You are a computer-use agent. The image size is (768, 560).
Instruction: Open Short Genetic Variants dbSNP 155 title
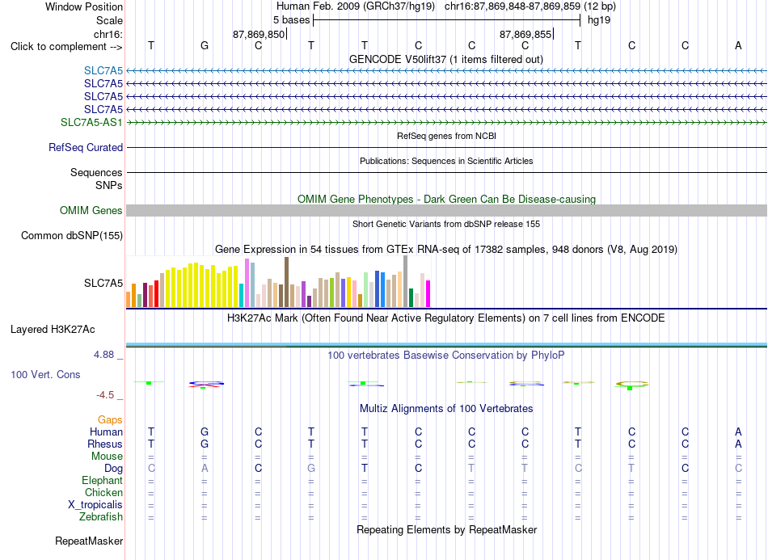click(446, 224)
